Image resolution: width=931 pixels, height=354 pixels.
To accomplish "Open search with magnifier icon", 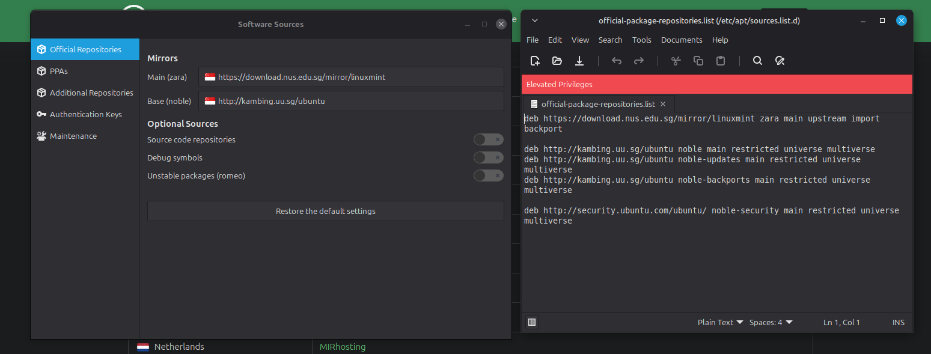I will [757, 61].
